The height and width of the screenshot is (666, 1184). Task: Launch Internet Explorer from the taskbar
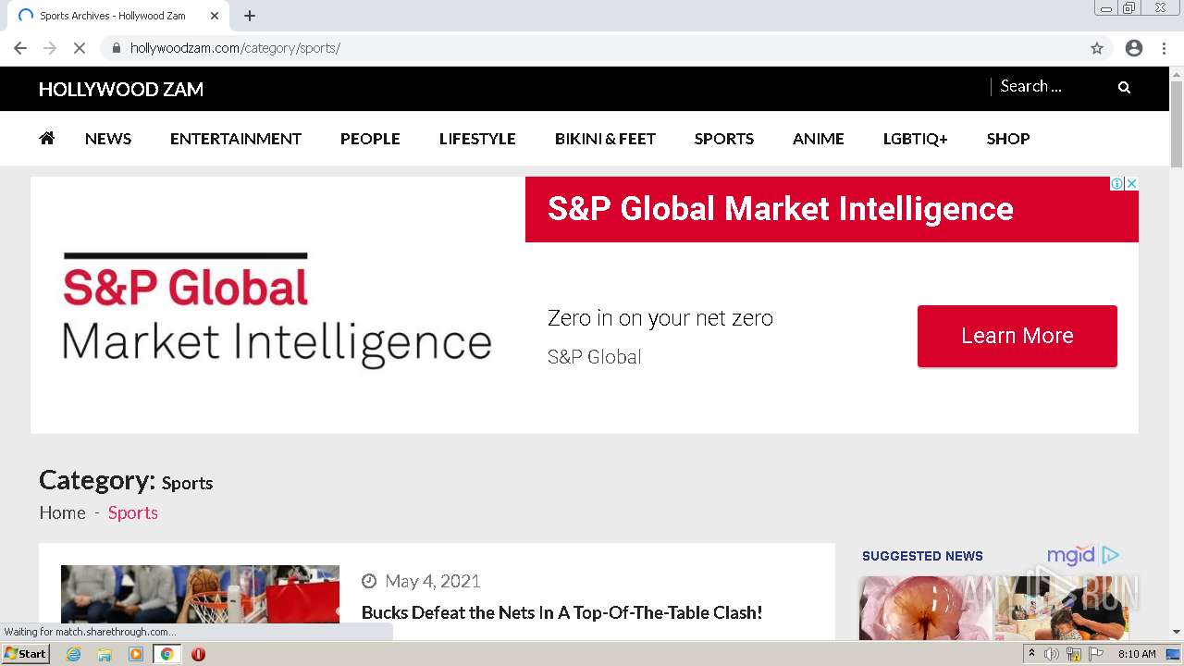tap(73, 654)
